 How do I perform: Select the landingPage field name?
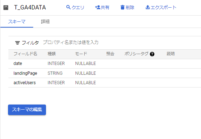click(25, 73)
